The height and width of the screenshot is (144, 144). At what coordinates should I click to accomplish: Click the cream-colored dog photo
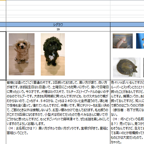point(22,54)
